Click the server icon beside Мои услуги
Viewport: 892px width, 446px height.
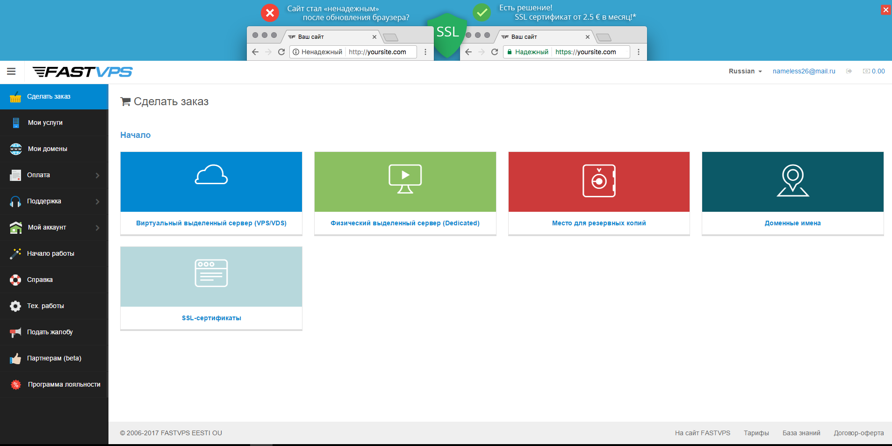coord(16,122)
